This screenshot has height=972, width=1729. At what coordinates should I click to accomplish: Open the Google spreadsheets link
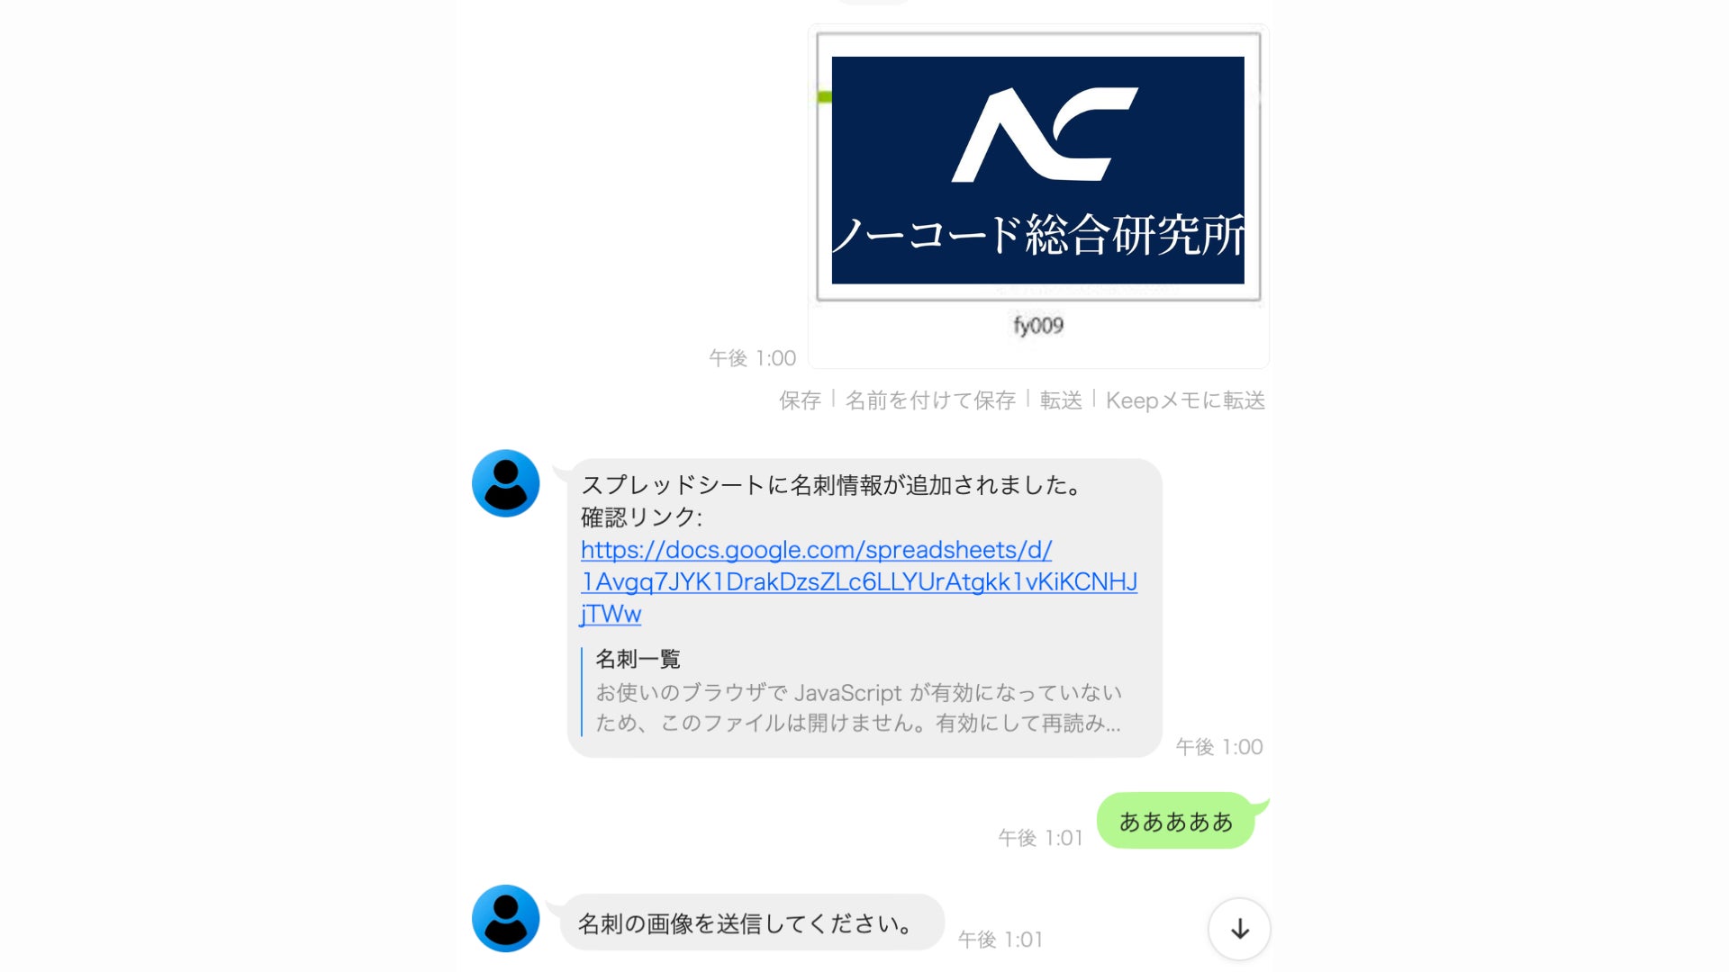(x=859, y=581)
